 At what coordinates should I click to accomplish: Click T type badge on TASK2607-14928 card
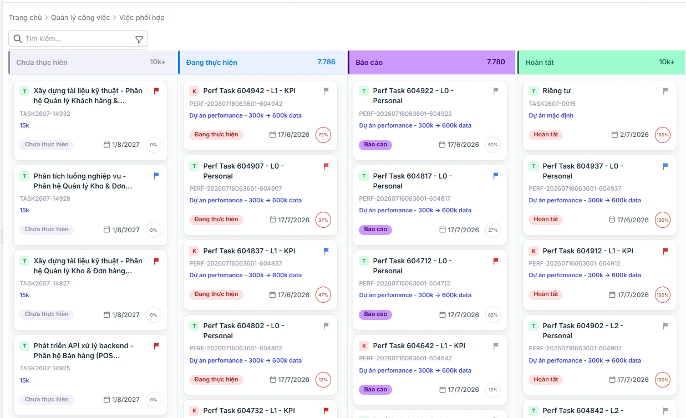click(24, 176)
